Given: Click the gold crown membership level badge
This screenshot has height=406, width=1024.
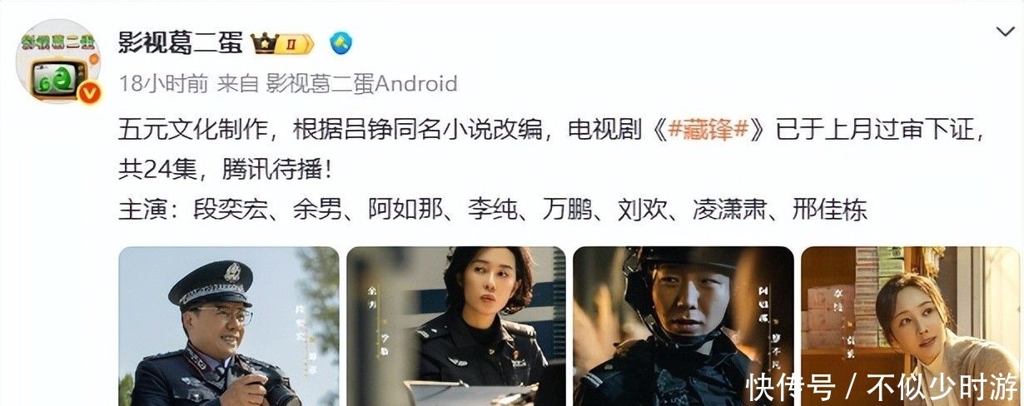Looking at the screenshot, I should pyautogui.click(x=282, y=42).
